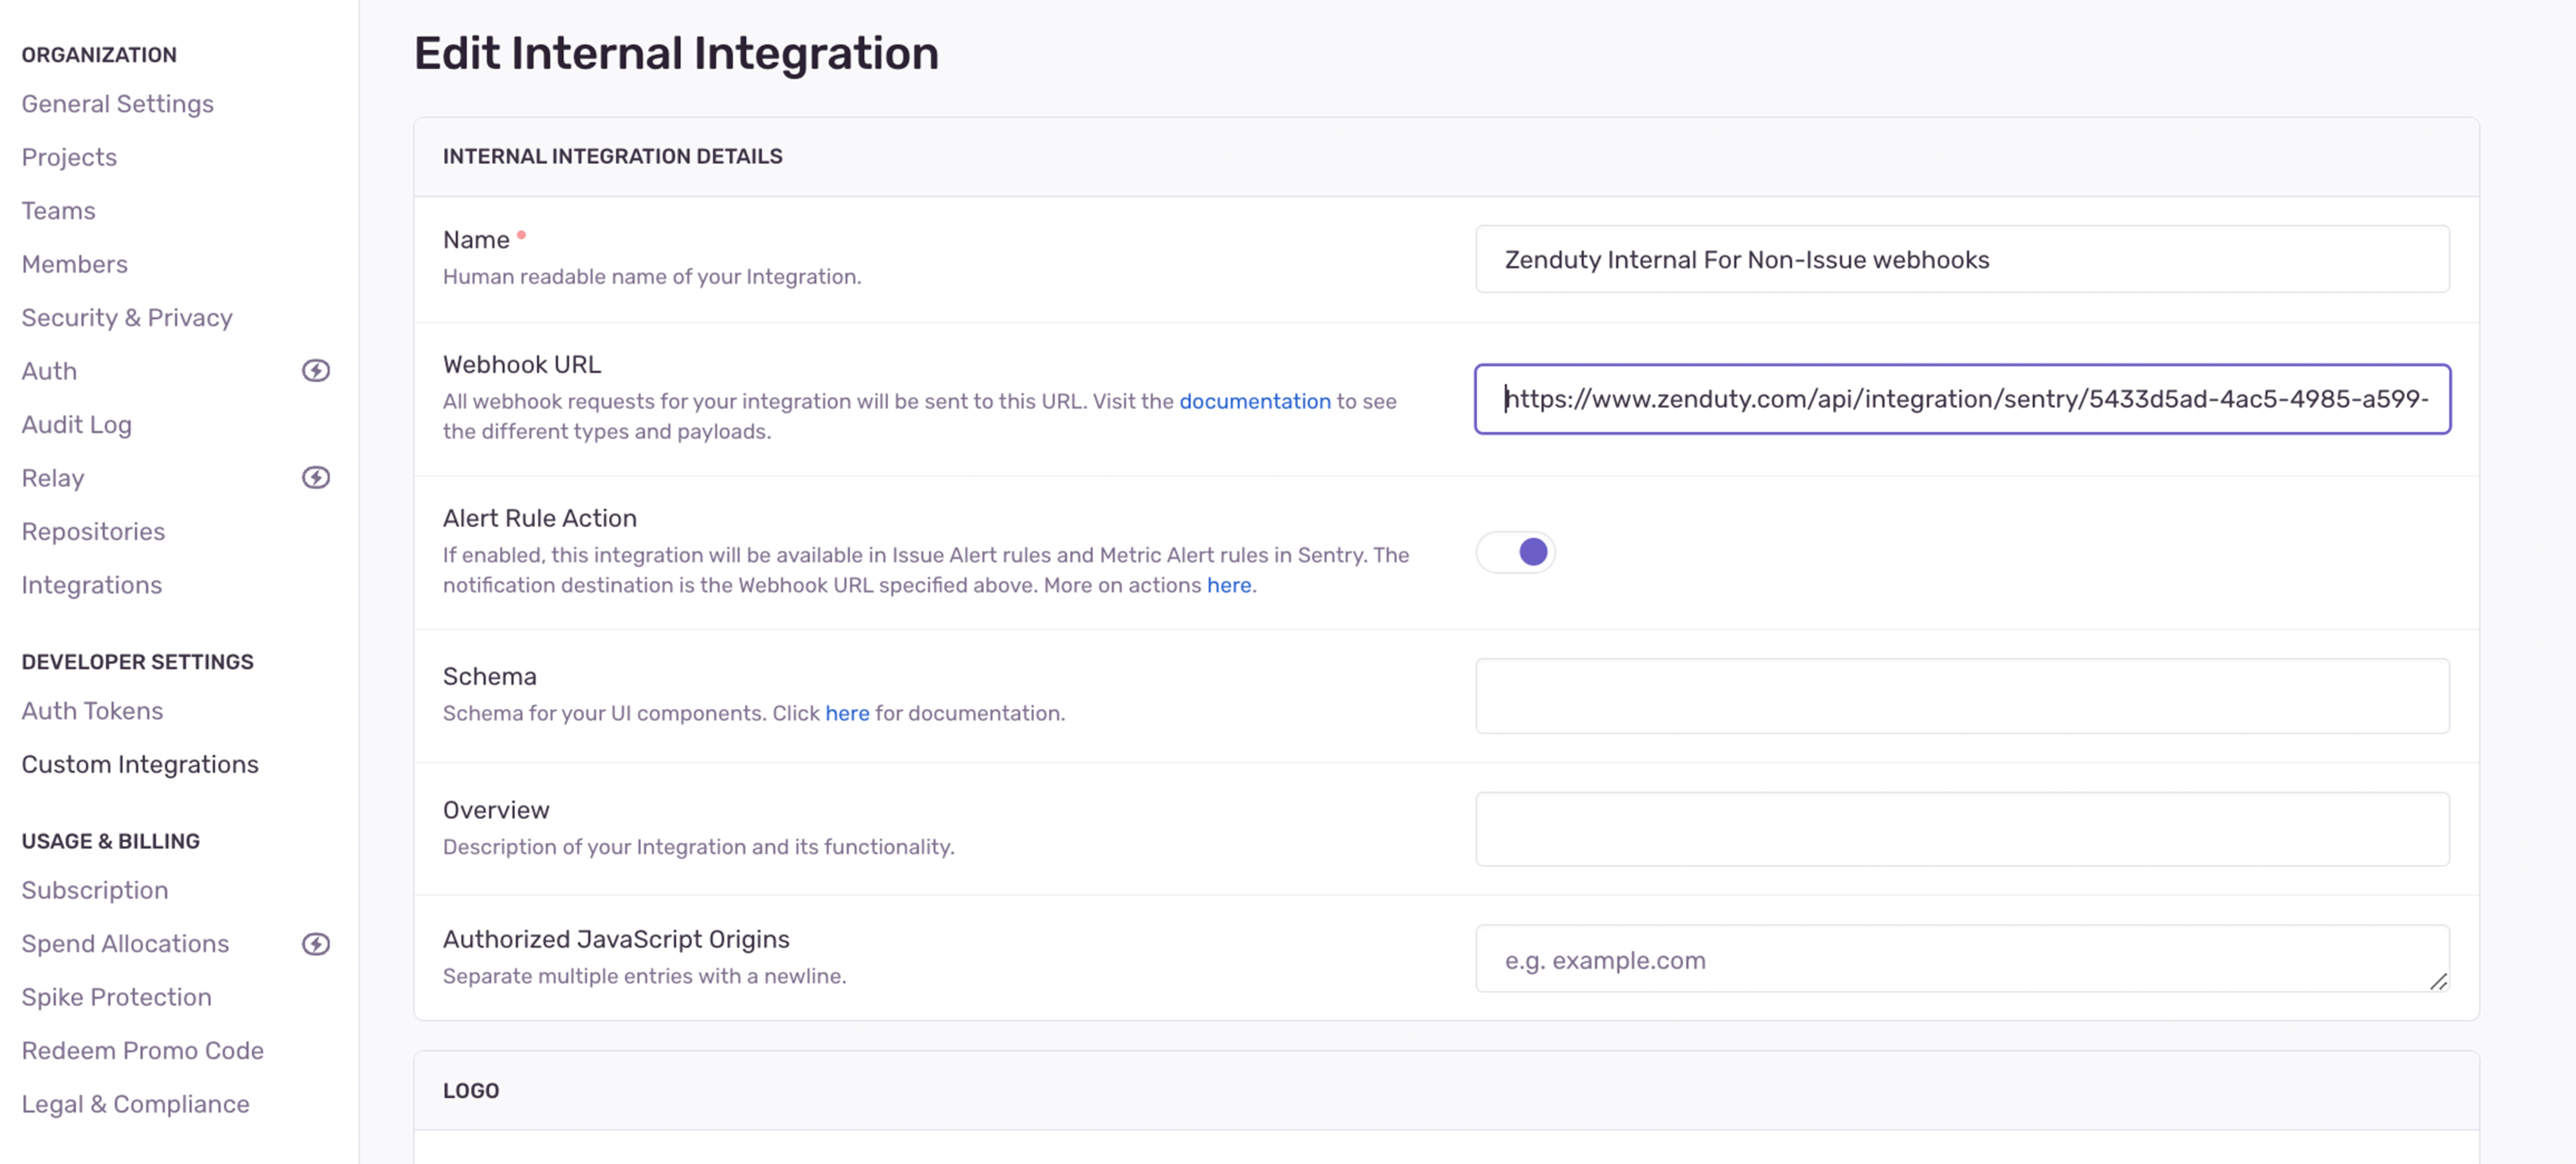Open webhook documentation link
This screenshot has width=2576, height=1164.
1254,401
